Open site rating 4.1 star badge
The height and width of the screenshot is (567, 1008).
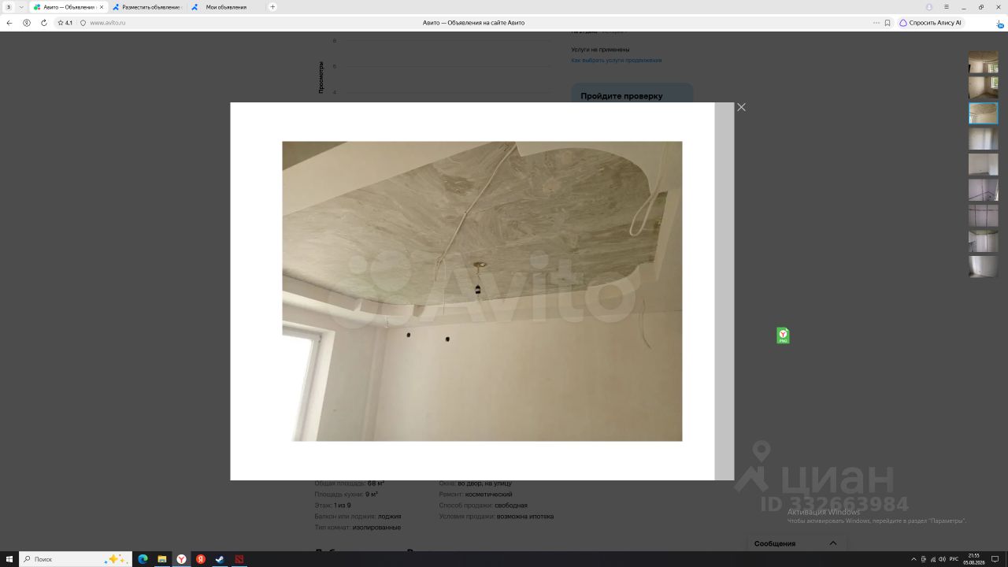[x=65, y=23]
